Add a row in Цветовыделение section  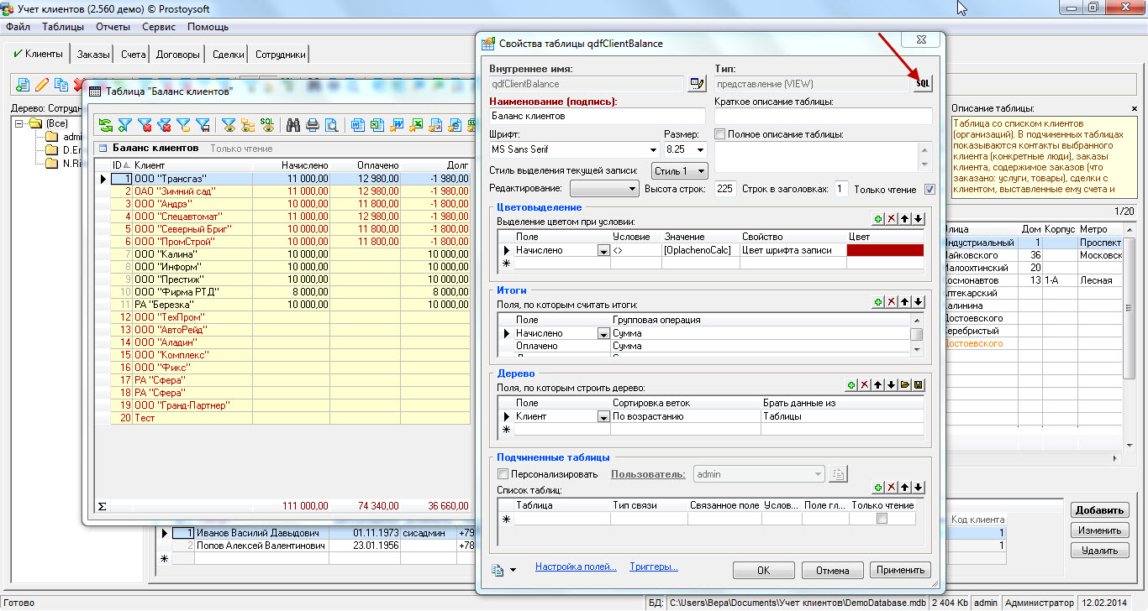coord(878,219)
